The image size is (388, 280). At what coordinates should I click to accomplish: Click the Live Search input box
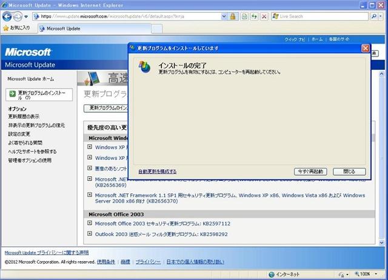click(323, 16)
